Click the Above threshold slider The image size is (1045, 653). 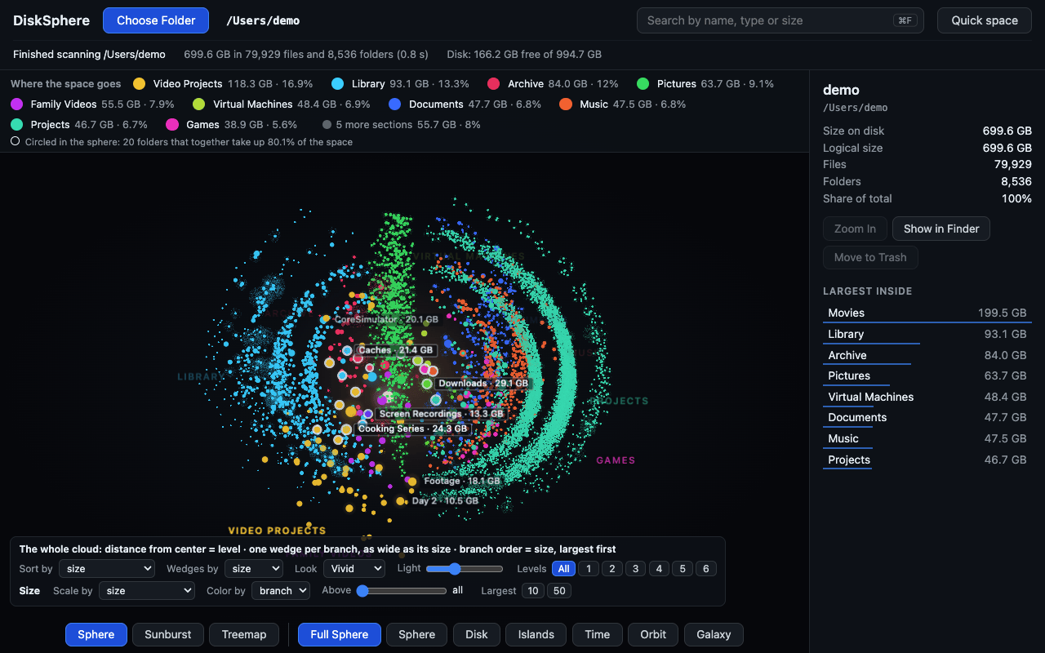tap(402, 590)
